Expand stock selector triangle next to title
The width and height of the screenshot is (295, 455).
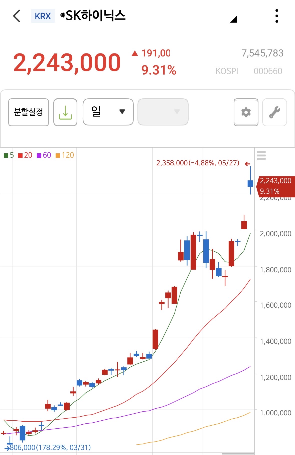pos(234,19)
